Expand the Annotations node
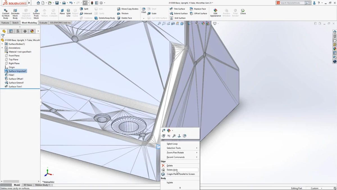337x190 pixels. [2, 48]
